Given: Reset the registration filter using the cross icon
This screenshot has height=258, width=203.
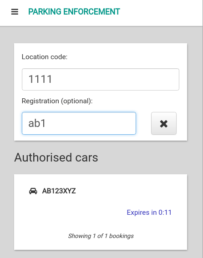Looking at the screenshot, I should pyautogui.click(x=164, y=124).
